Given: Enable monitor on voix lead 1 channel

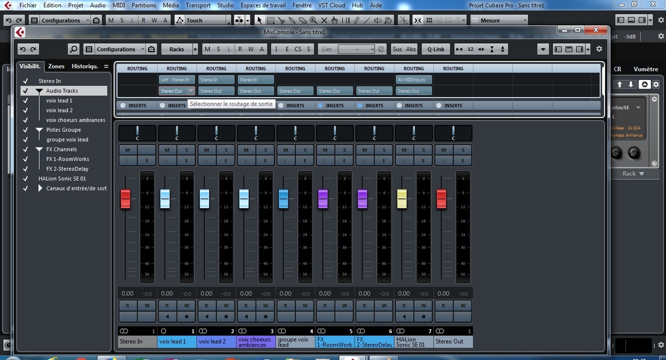Looking at the screenshot, I should click(167, 316).
